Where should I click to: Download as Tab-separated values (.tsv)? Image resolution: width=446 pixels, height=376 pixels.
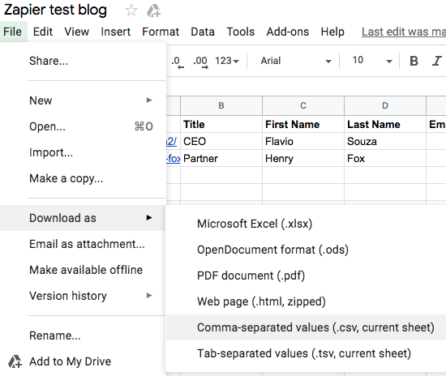click(x=306, y=353)
